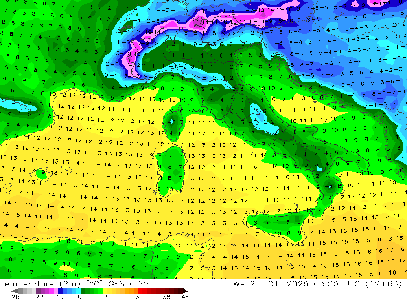Click the '38' legend label
This screenshot has width=407, height=299.
pos(166,297)
